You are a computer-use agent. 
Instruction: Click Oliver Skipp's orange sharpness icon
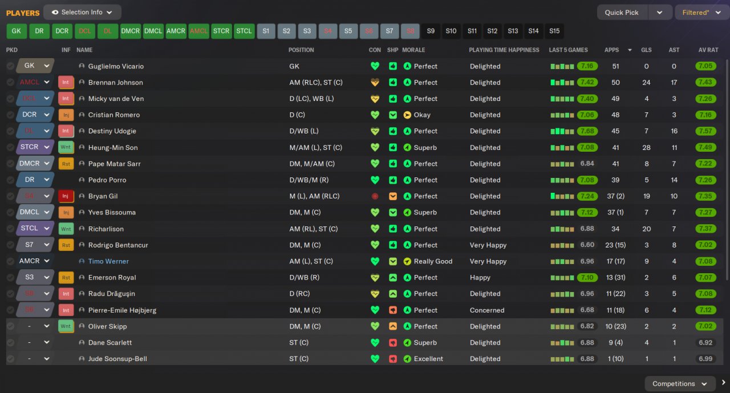pyautogui.click(x=393, y=326)
